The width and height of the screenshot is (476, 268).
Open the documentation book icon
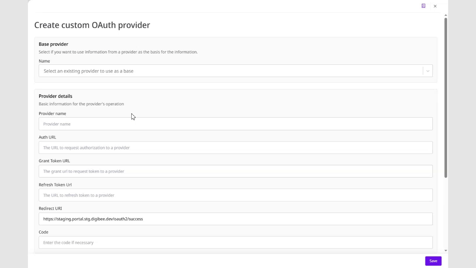click(x=423, y=6)
